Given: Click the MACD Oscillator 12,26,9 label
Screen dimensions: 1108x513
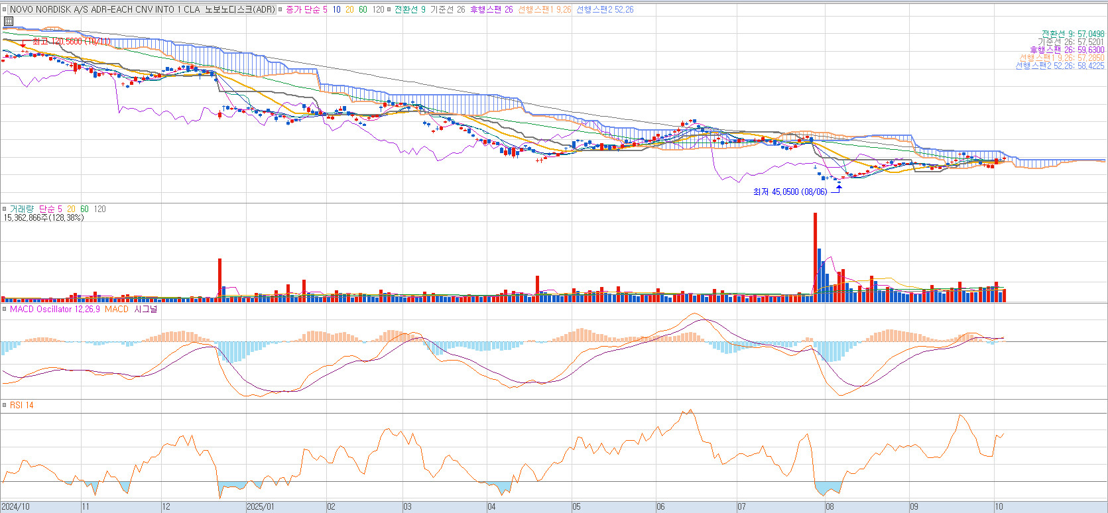Looking at the screenshot, I should pos(55,310).
